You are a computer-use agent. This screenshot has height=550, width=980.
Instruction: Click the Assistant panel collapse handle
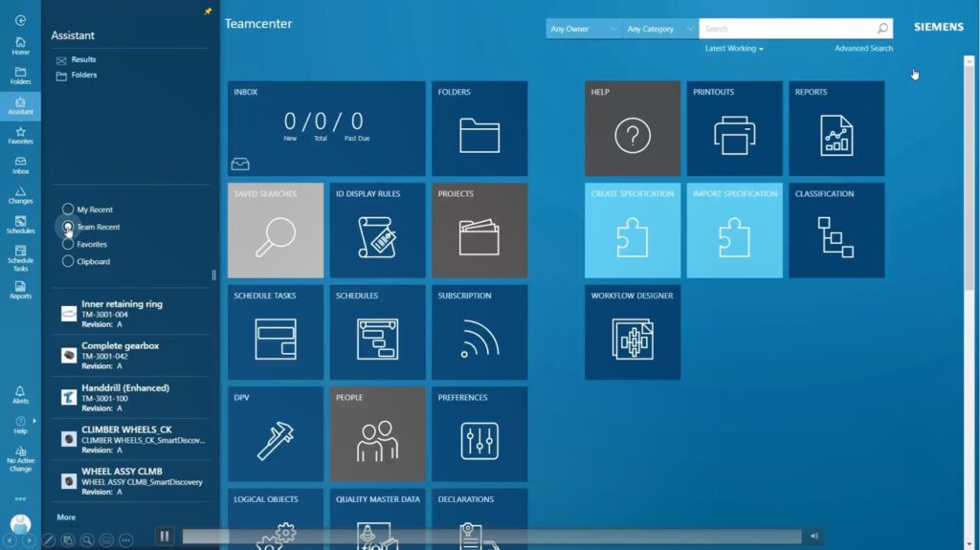click(213, 275)
